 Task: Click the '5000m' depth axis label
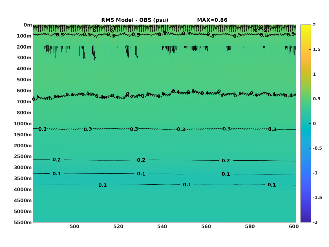click(23, 211)
